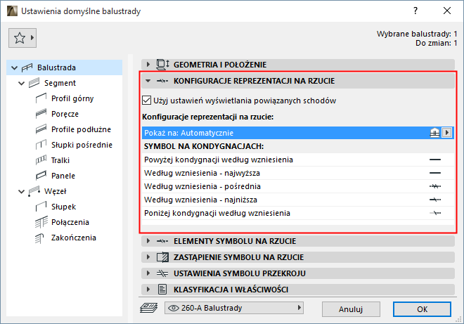Select Powyżej kondygnacji według wzniesienia row

point(297,160)
